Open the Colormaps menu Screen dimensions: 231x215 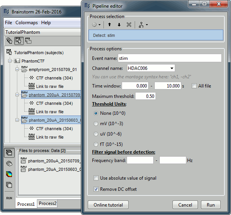point(27,23)
